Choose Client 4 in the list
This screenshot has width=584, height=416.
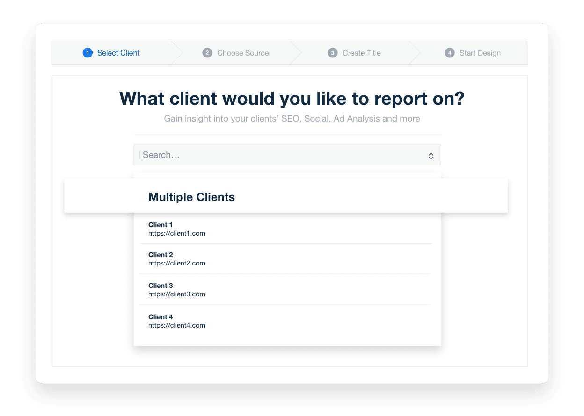[161, 317]
